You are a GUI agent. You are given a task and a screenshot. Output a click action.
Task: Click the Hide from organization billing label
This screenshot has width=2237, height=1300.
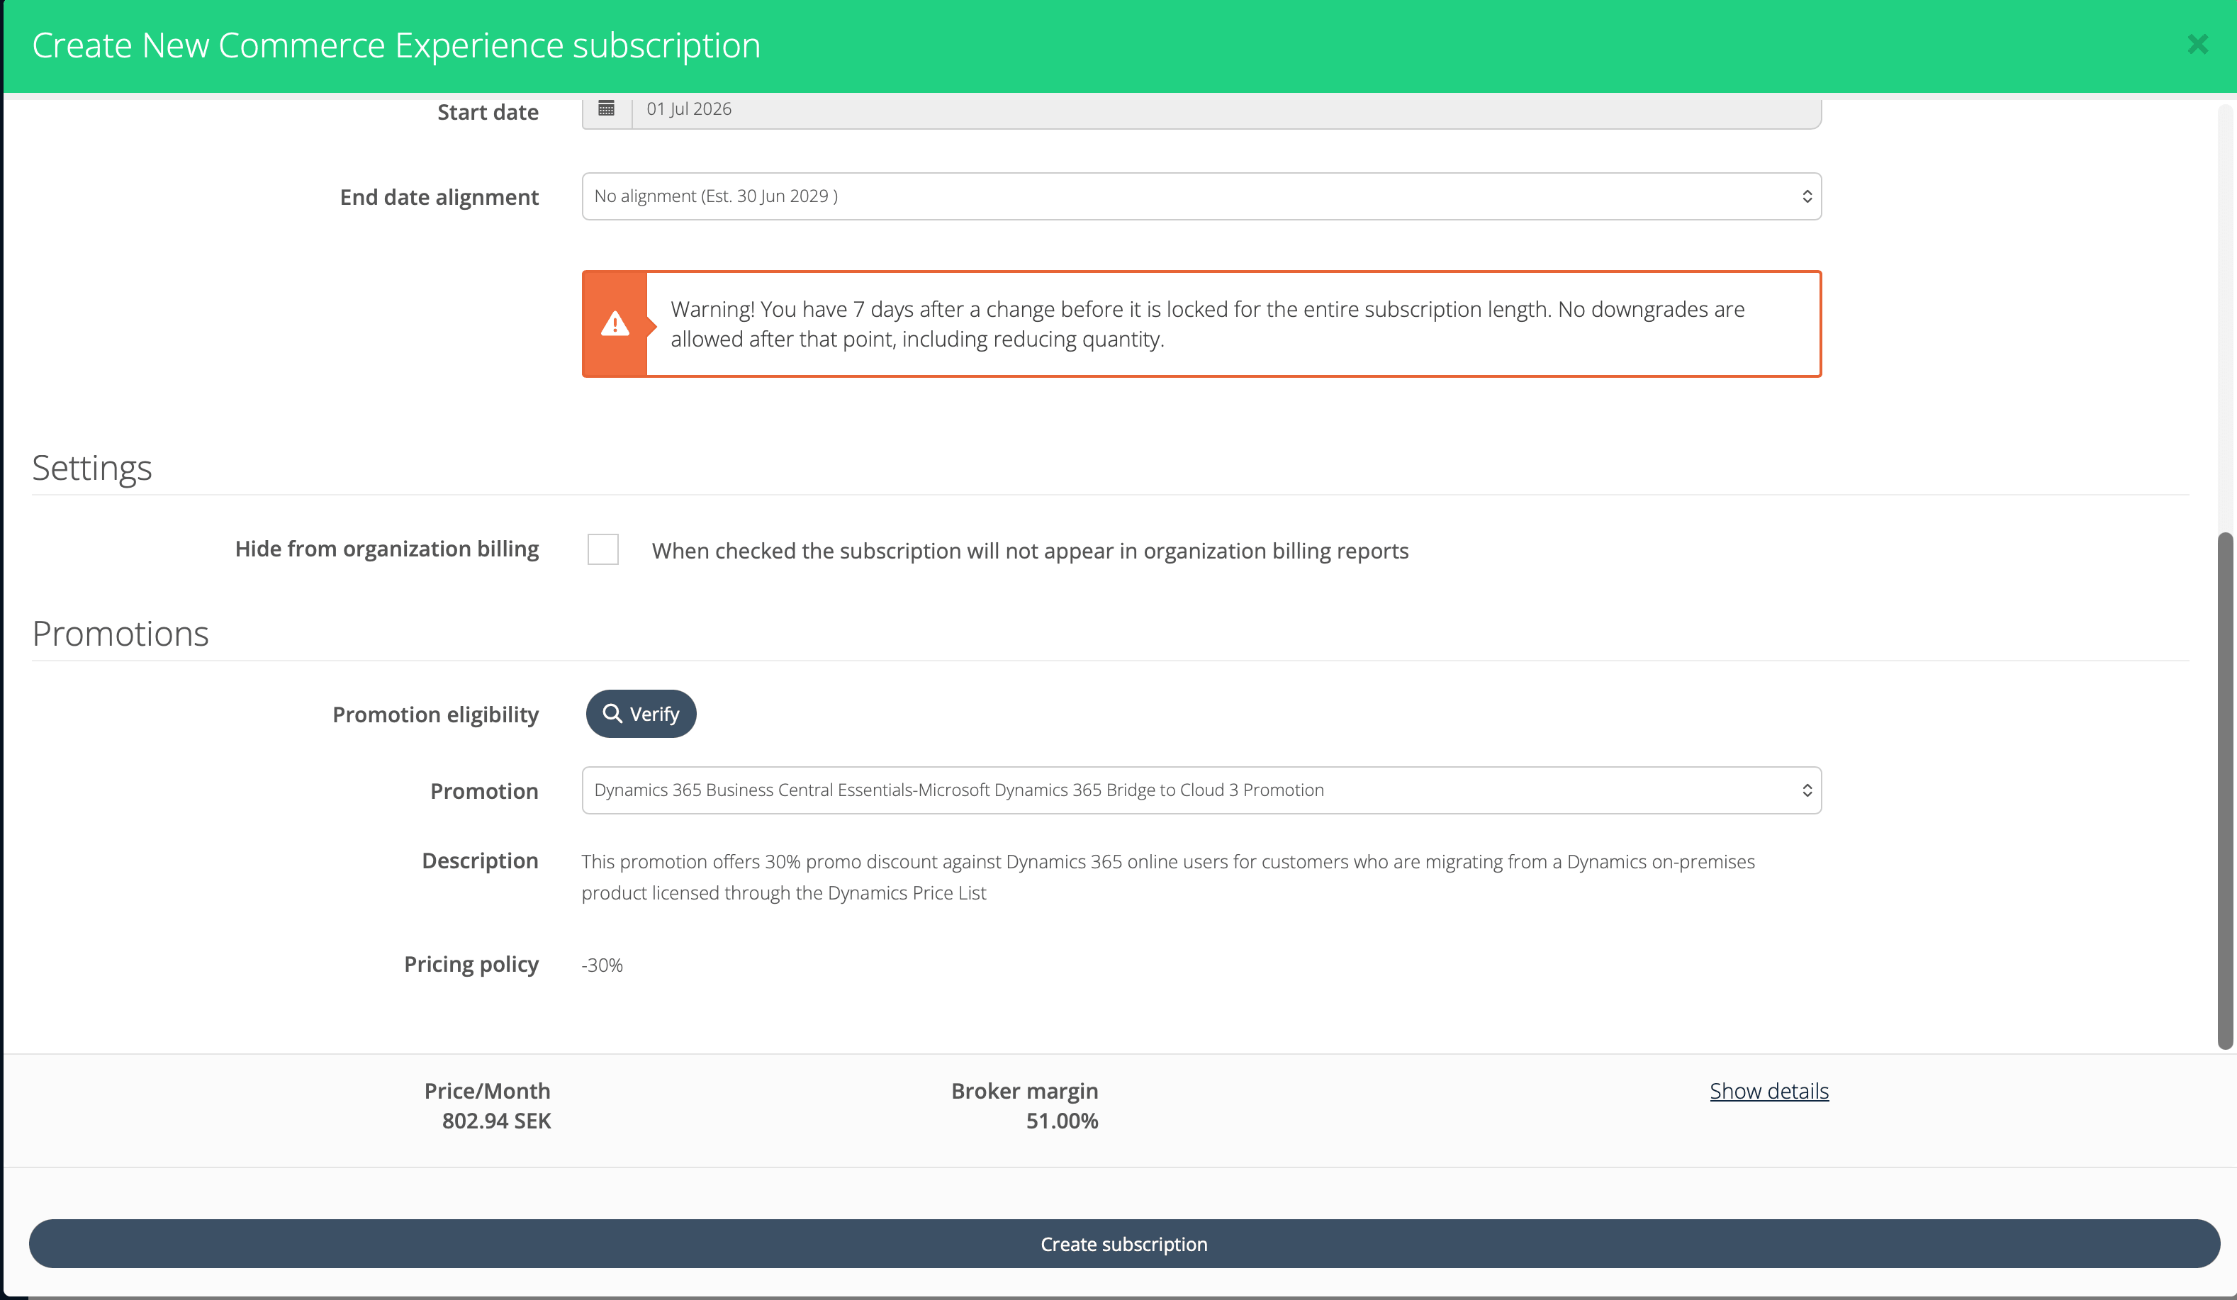tap(387, 549)
